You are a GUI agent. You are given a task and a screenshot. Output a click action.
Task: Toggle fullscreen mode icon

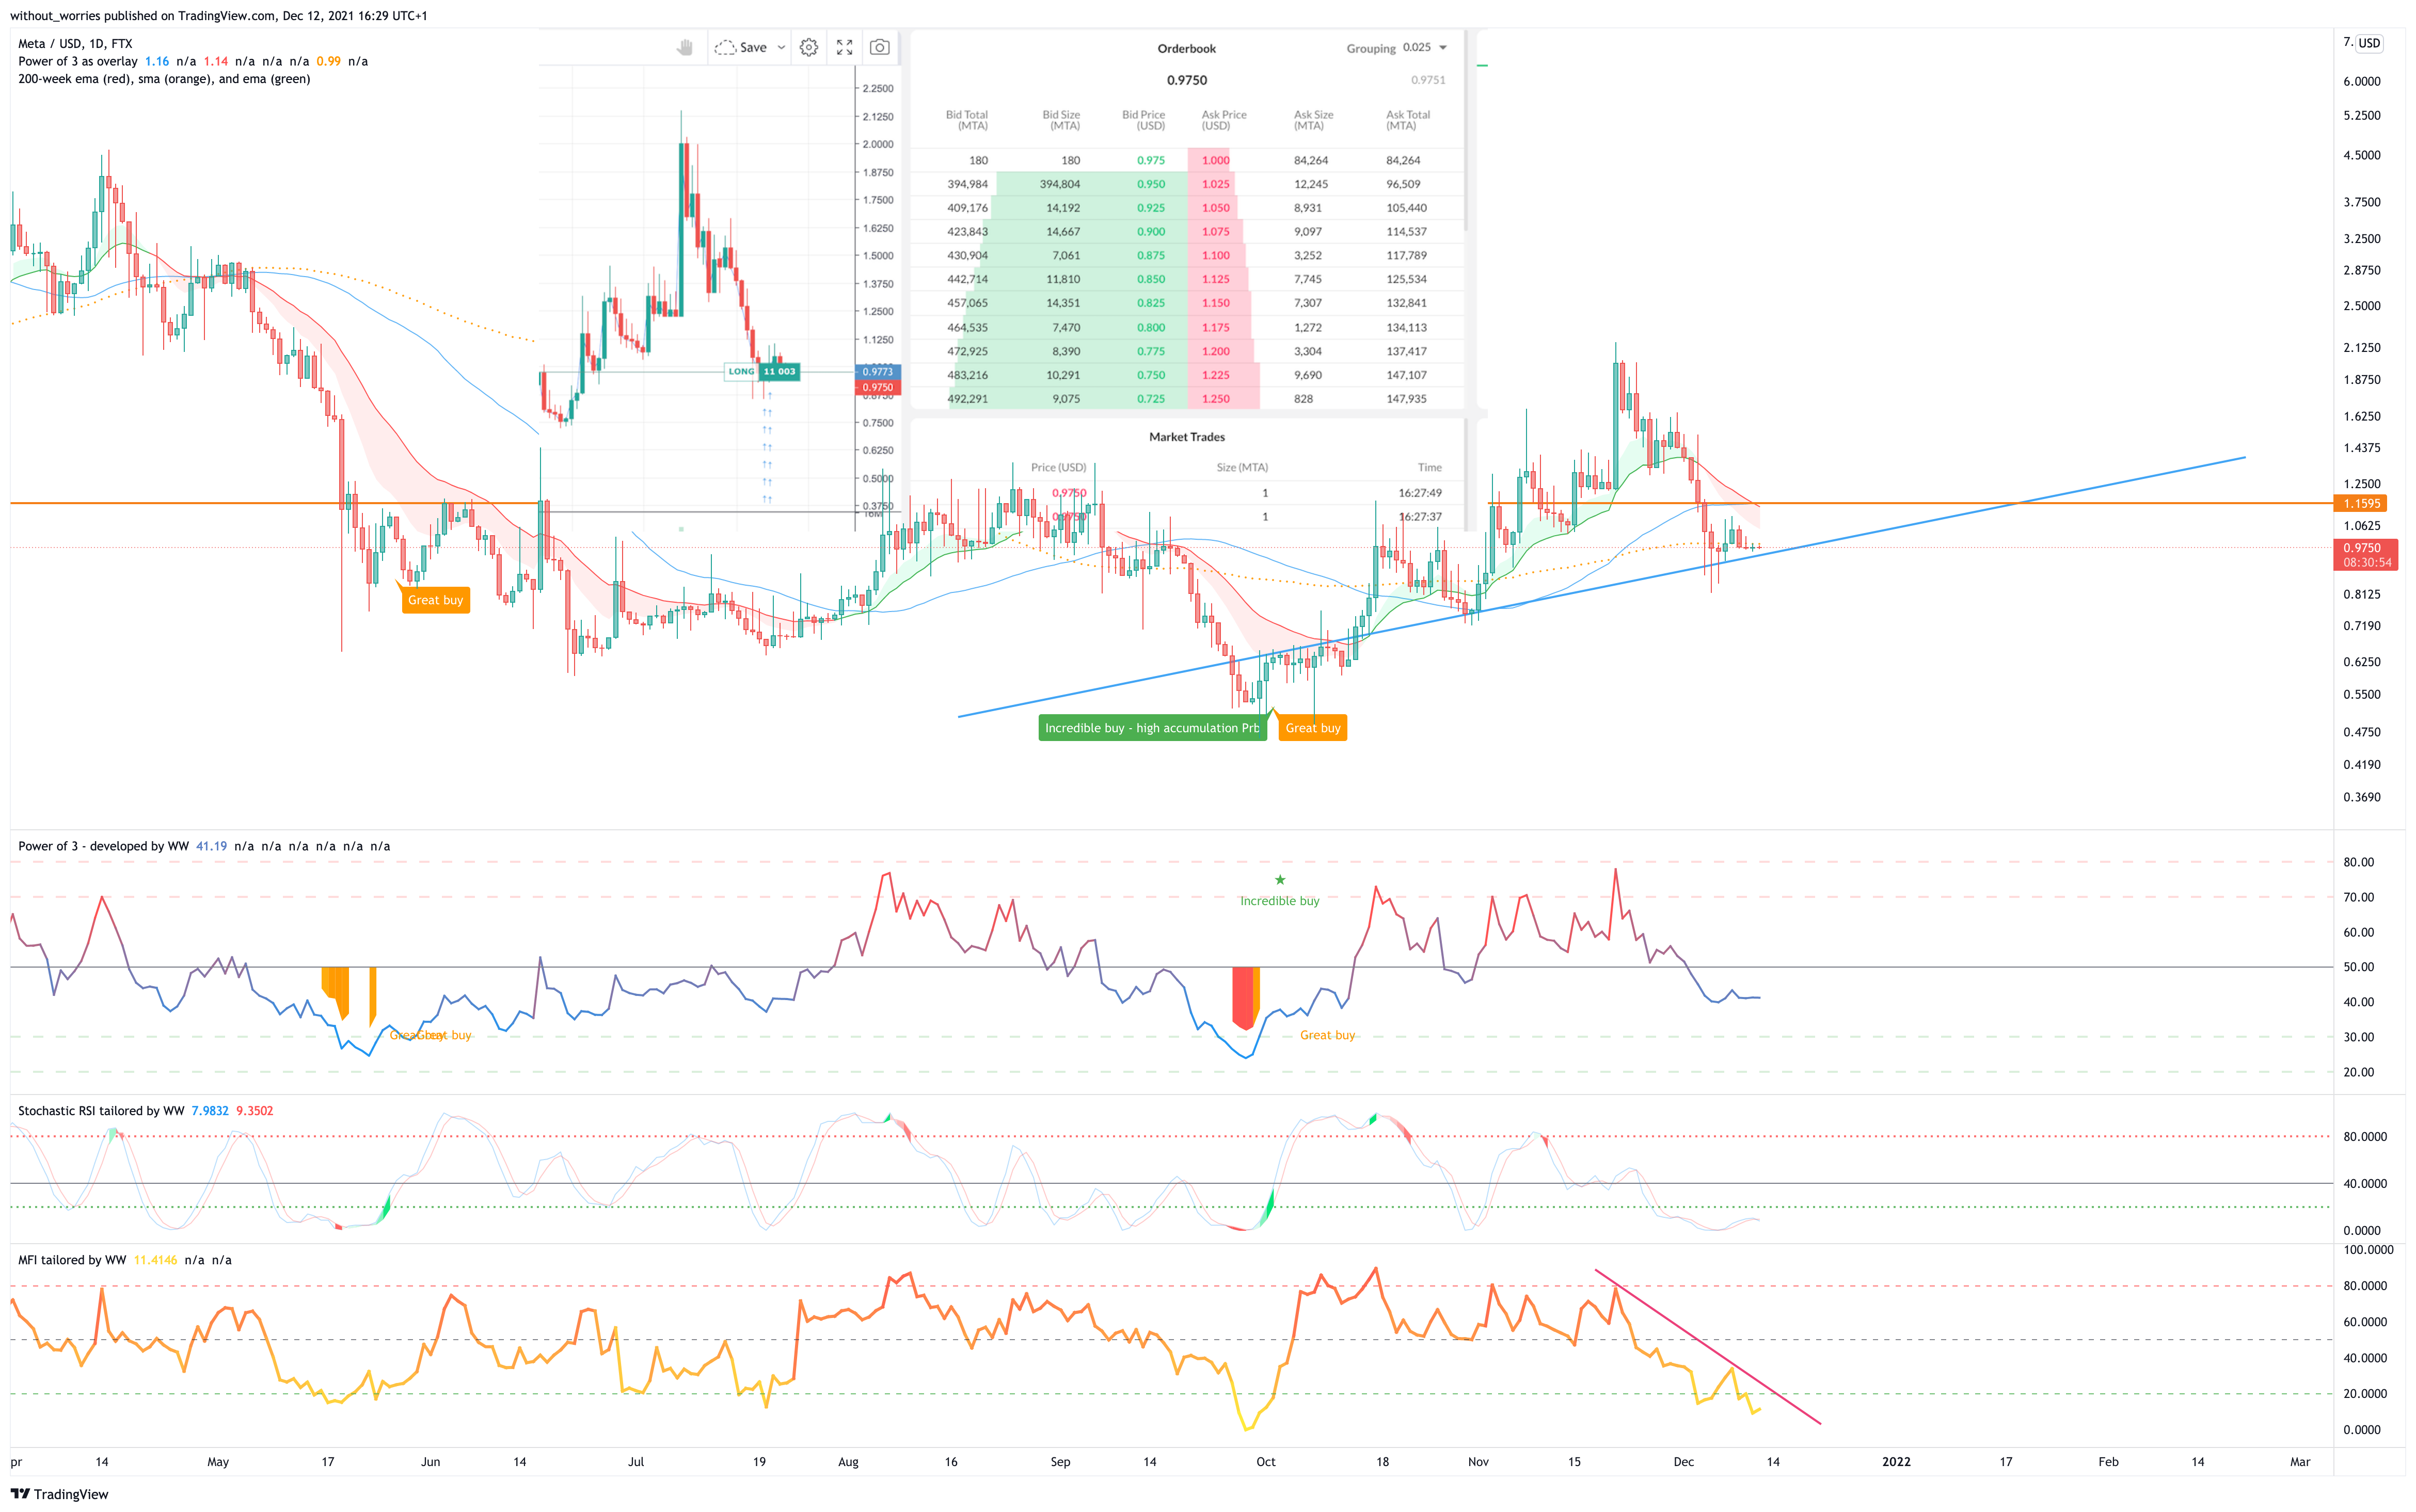click(845, 47)
